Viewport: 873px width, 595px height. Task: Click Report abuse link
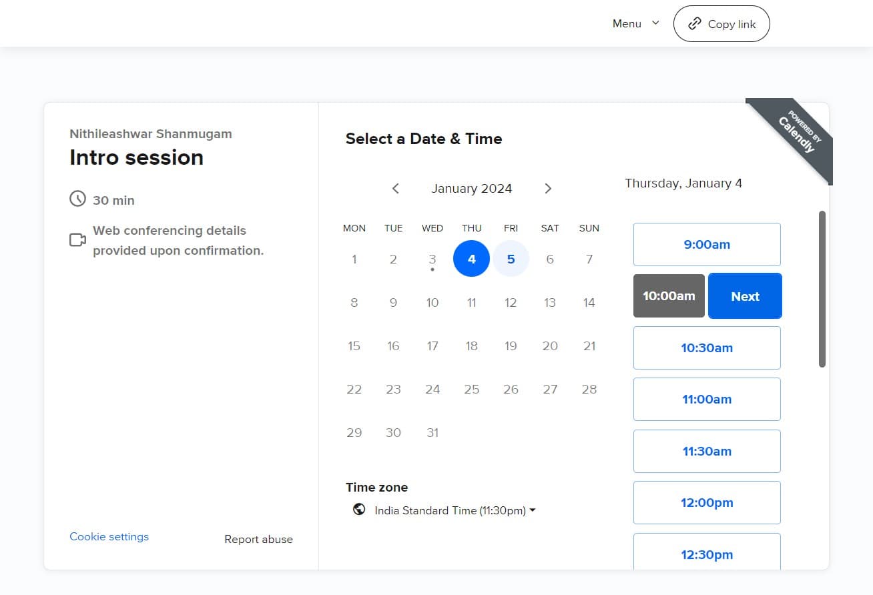pos(258,540)
